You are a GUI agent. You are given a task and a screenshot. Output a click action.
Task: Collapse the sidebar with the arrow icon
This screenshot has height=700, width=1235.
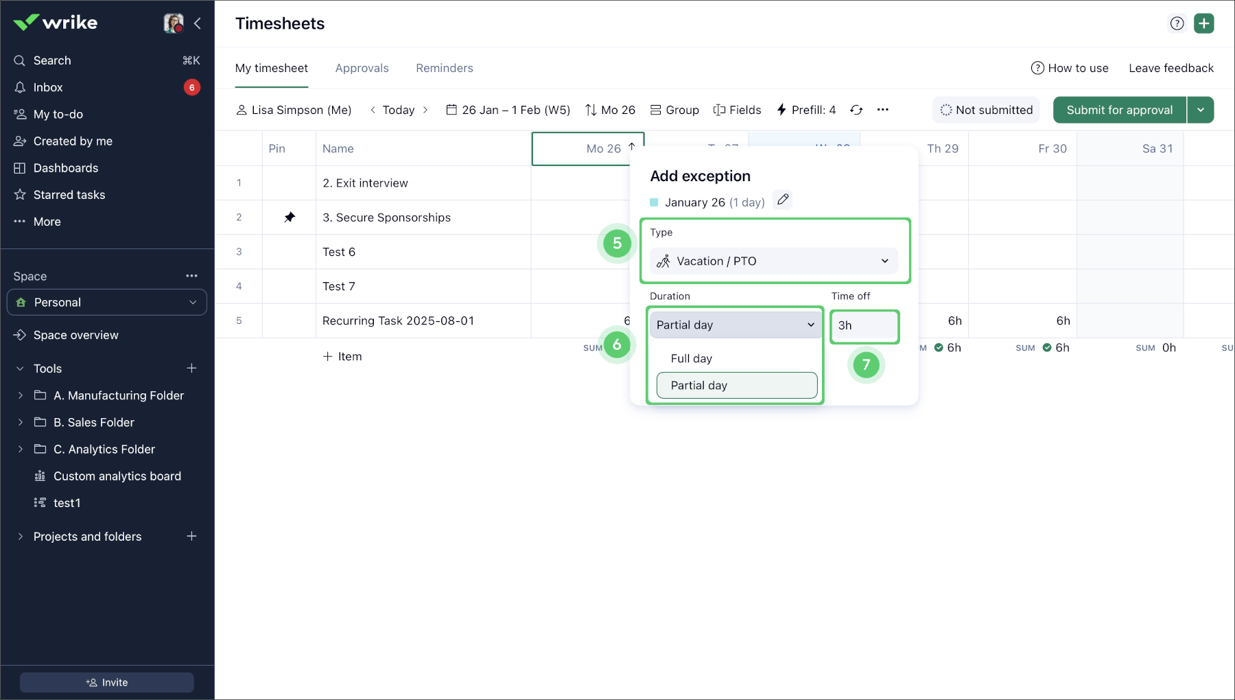pyautogui.click(x=198, y=23)
